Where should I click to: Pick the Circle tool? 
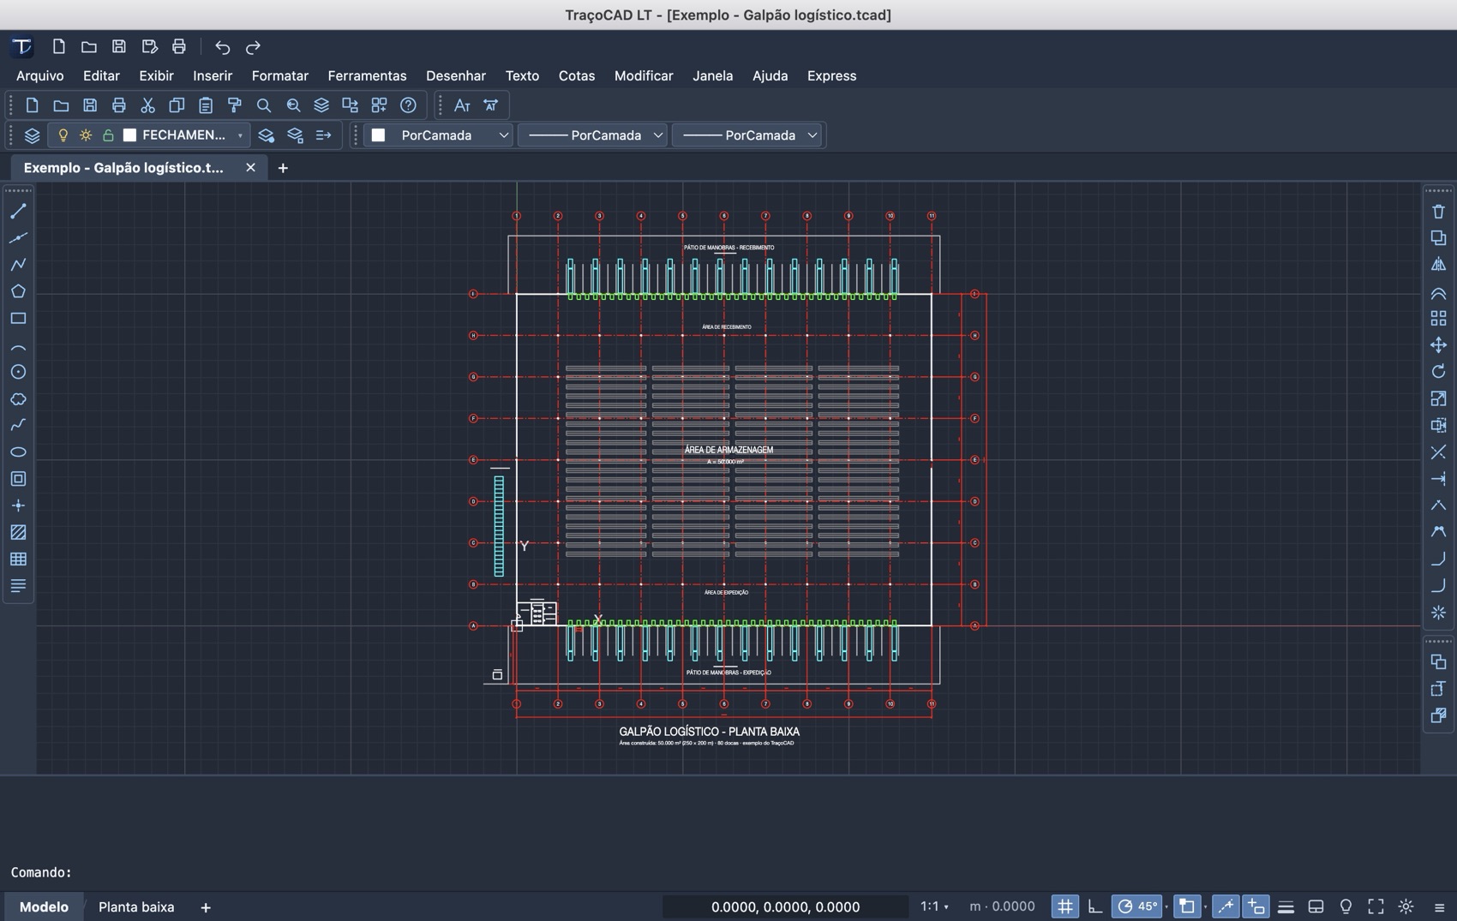(18, 372)
